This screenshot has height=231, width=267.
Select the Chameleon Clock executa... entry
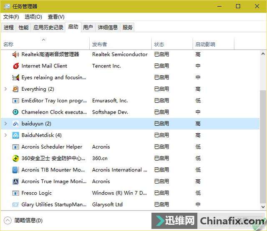click(54, 112)
